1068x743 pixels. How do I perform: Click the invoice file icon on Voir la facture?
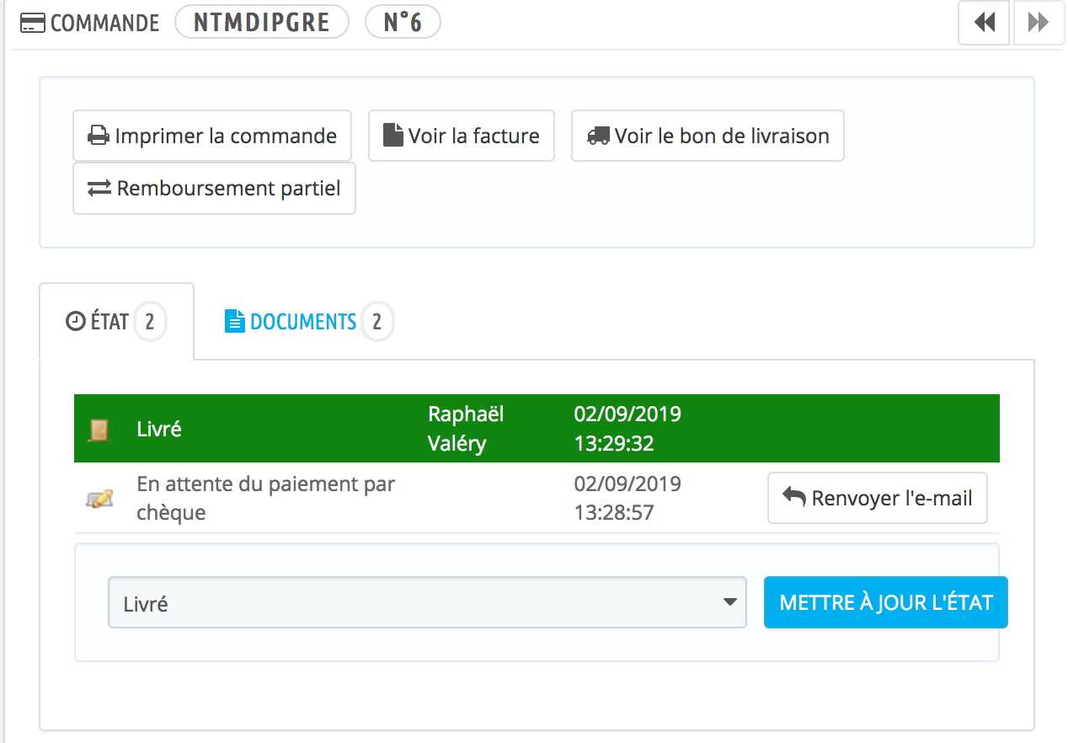[392, 135]
